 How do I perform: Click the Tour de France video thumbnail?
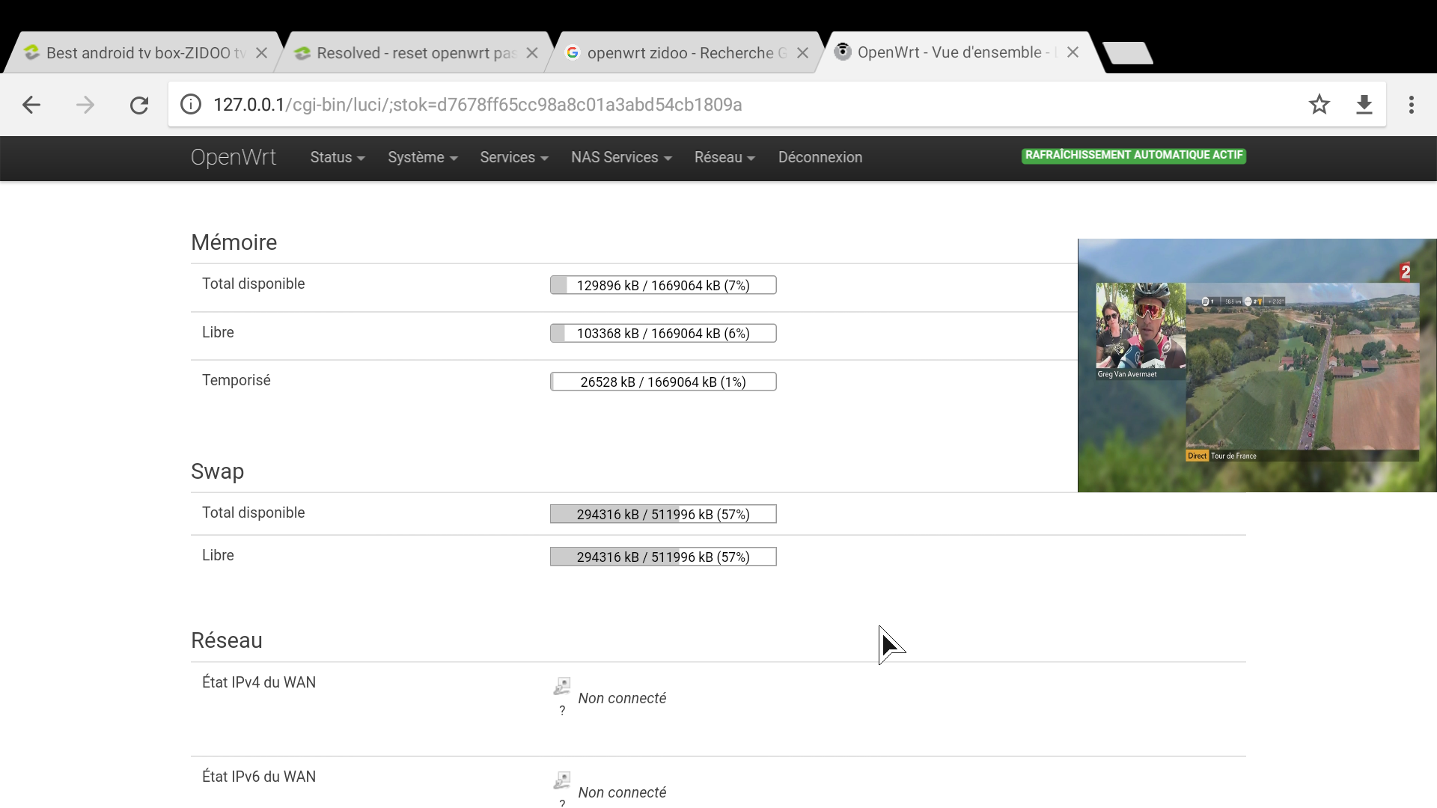point(1257,366)
